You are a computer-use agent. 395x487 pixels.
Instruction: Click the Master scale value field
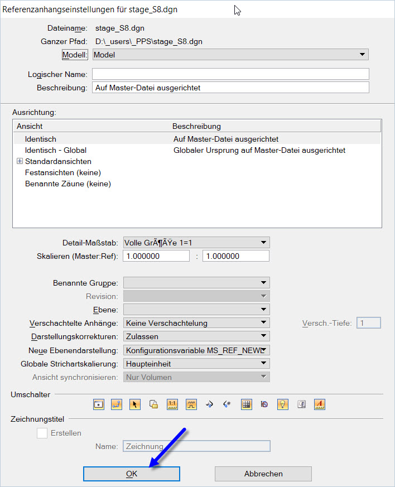(156, 256)
